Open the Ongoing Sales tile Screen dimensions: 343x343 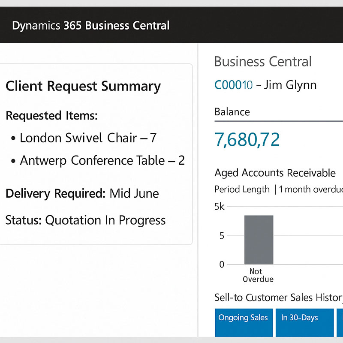(x=244, y=322)
